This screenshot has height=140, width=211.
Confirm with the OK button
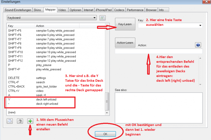(x=105, y=134)
